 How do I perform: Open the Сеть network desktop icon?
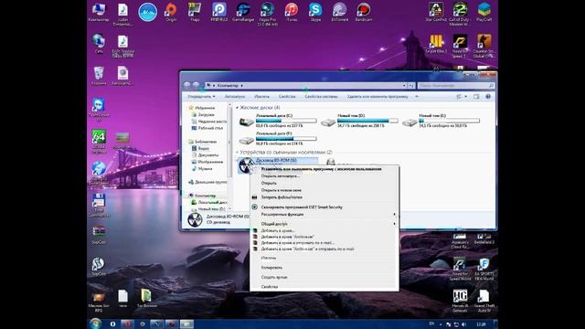99,44
